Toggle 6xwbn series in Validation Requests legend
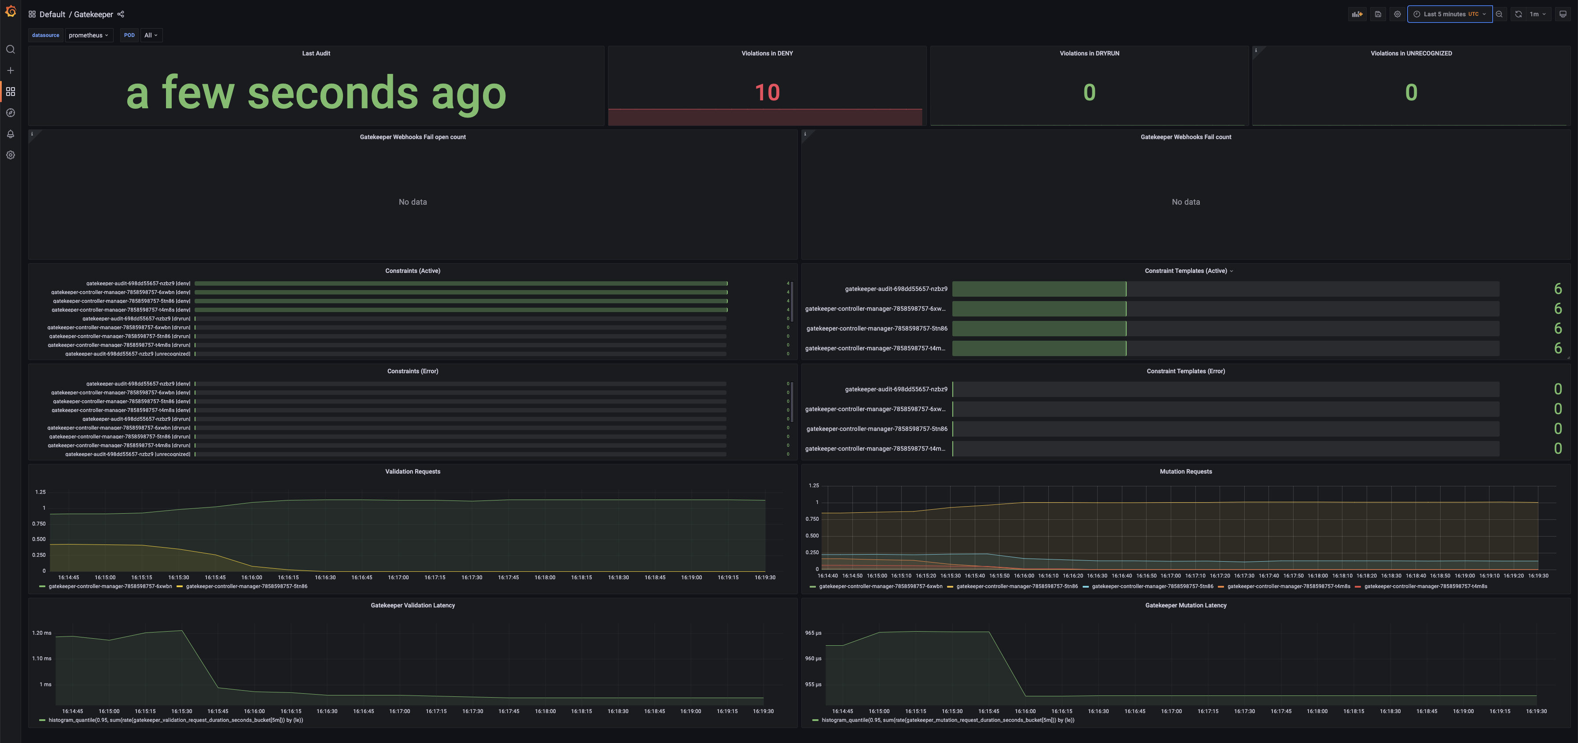The image size is (1578, 743). point(110,586)
